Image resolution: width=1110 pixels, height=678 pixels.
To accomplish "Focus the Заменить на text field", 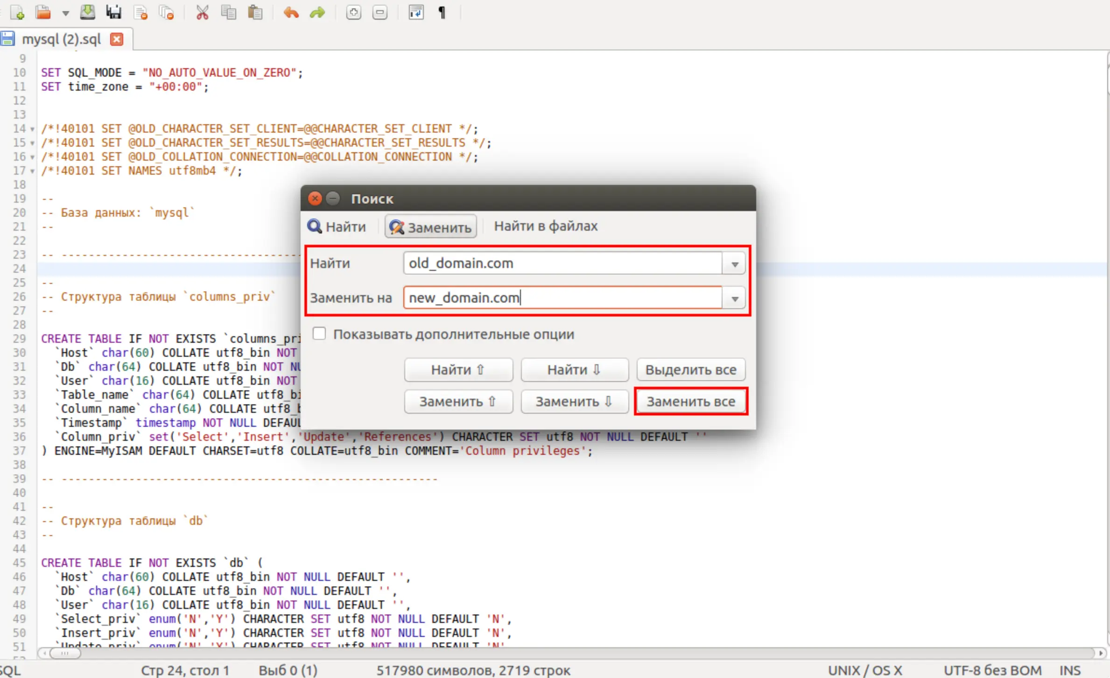I will click(562, 298).
